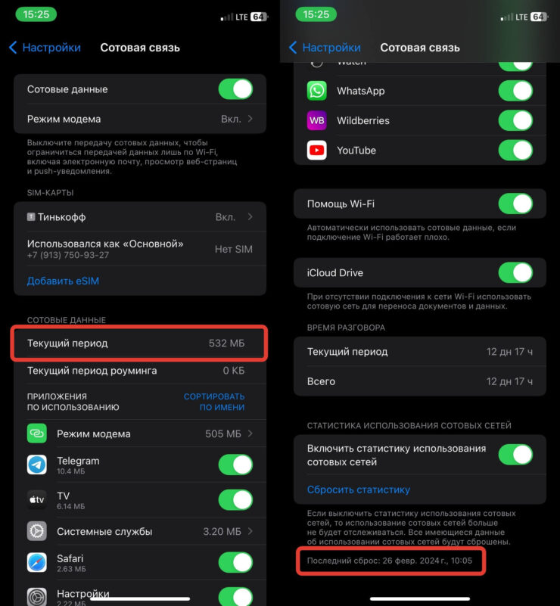Open Режим модема settings row with Вкл.
Screen dimensions: 560x606
click(140, 119)
